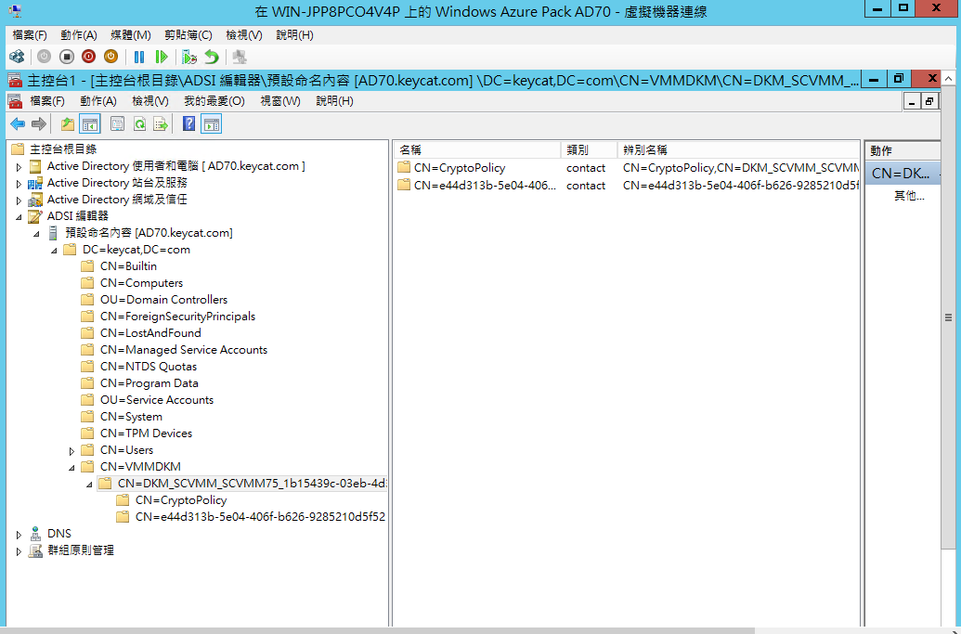This screenshot has width=961, height=634.
Task: Click CN=DK... header in the actions pane
Action: pyautogui.click(x=901, y=174)
